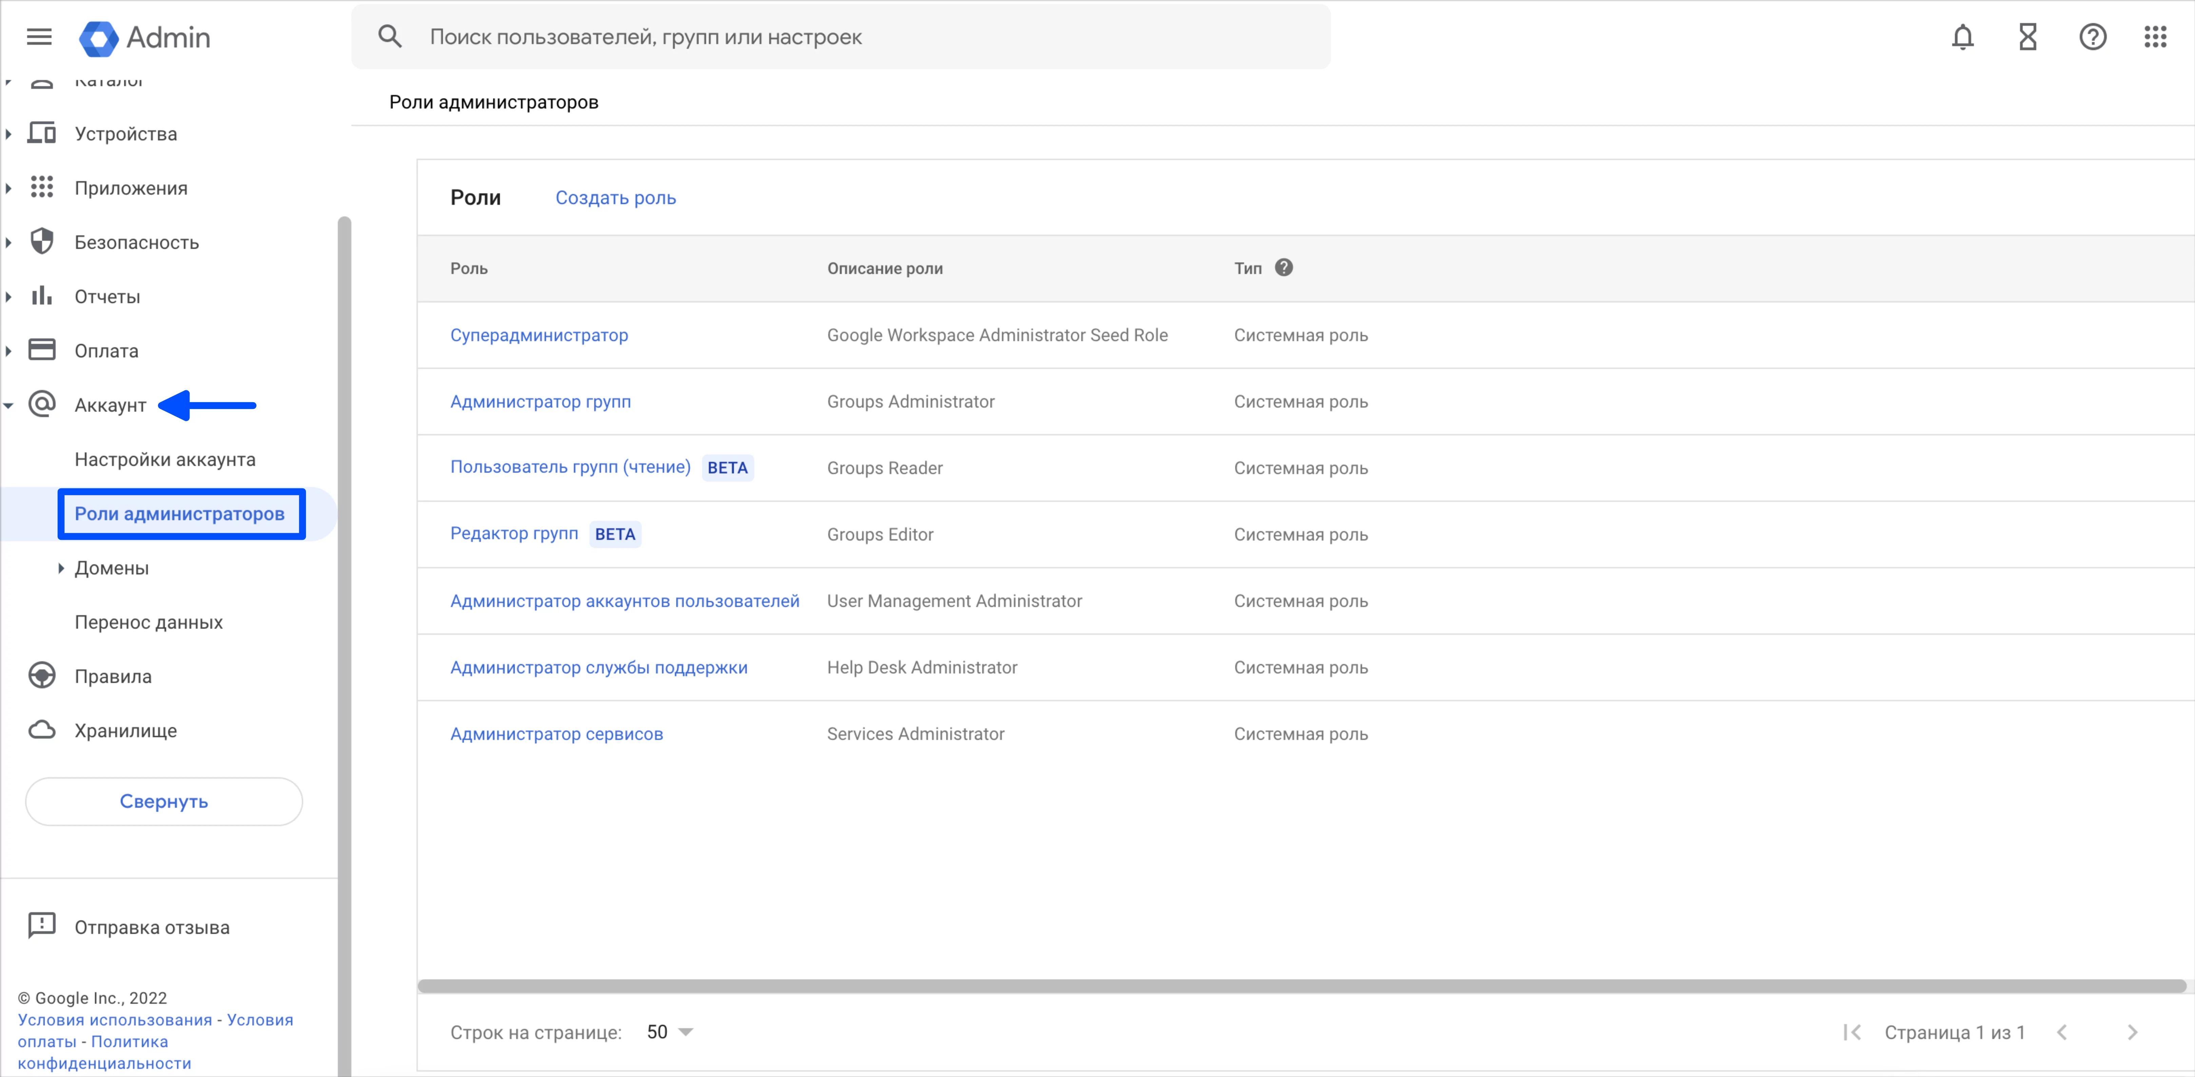Click Роли администраторов page heading
Viewport: 2195px width, 1077px height.
pyautogui.click(x=493, y=102)
